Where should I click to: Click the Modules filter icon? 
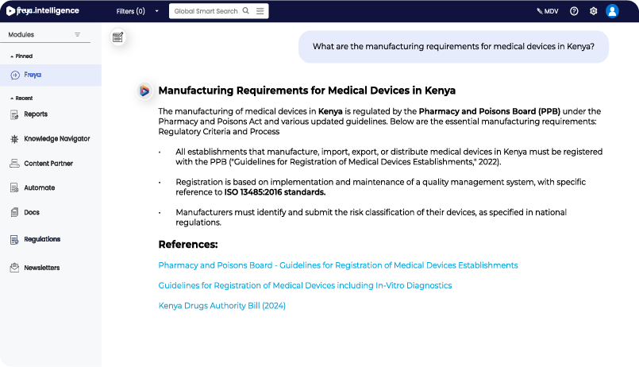(77, 35)
